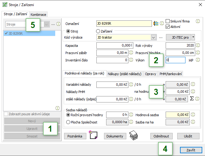Click info icon at bottom of machine list

[x=57, y=108]
